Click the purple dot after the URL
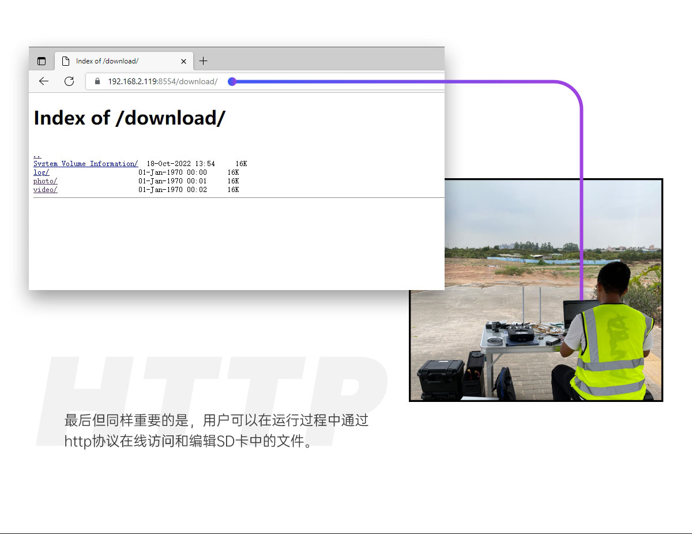Viewport: 692px width, 534px height. coord(232,81)
